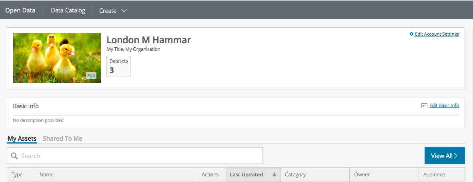The height and width of the screenshot is (182, 473).
Task: Open Edit Account Settings link
Action: coord(437,34)
